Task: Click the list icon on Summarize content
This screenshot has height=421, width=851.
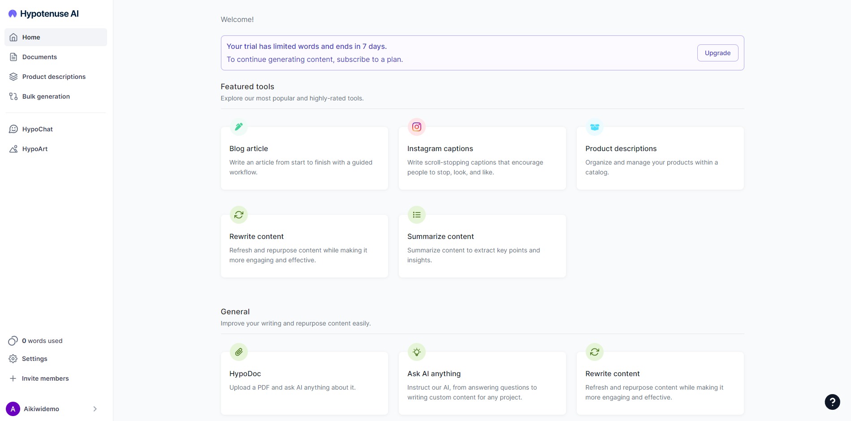Action: [417, 215]
